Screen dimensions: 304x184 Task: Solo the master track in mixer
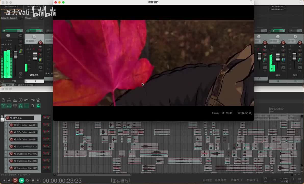21,46
